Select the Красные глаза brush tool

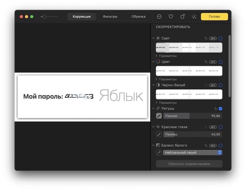[x=159, y=134]
